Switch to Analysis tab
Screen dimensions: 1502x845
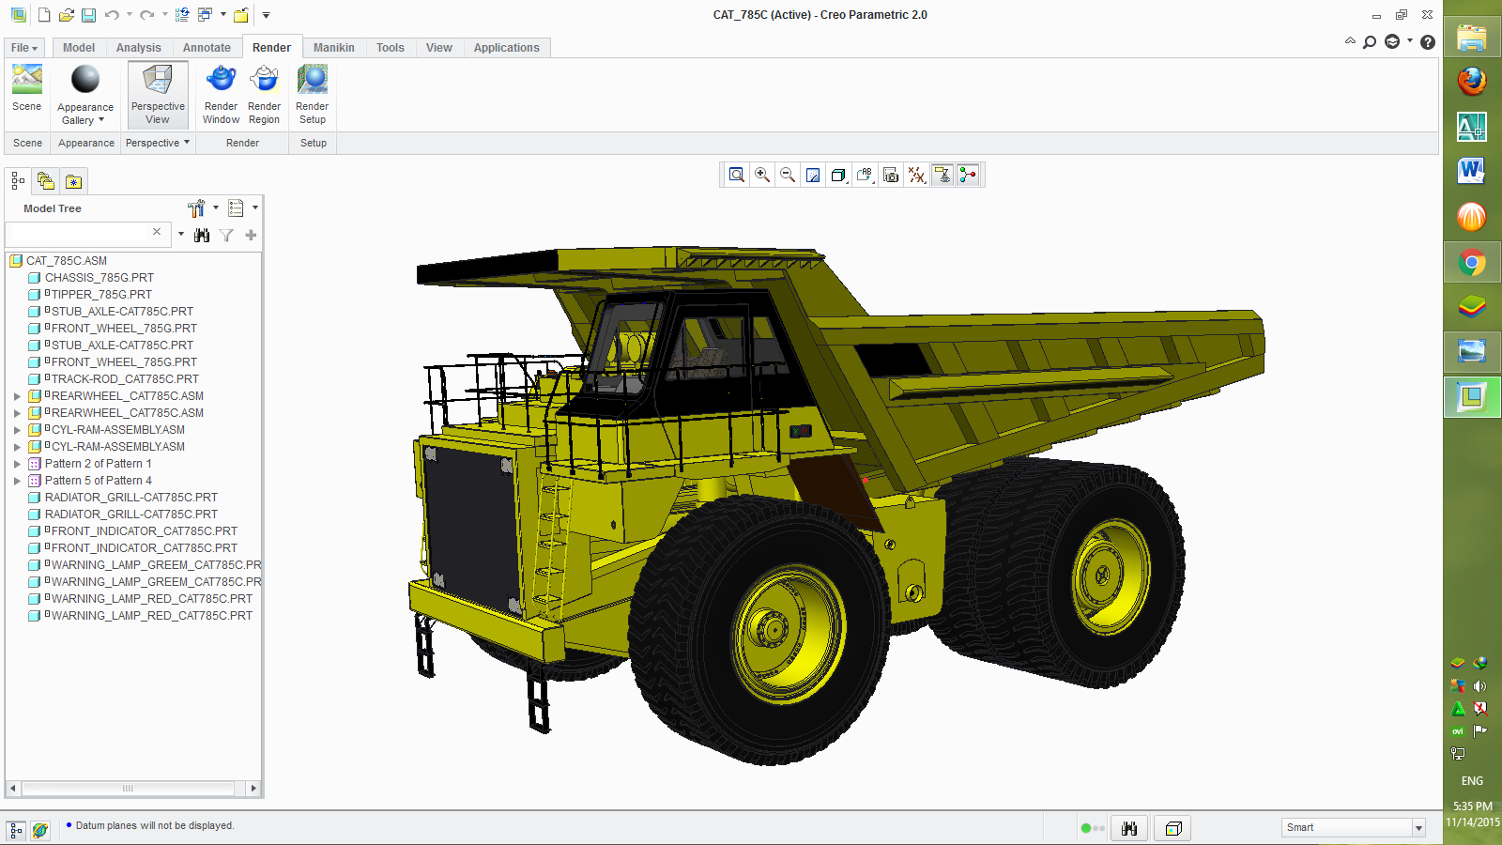[x=139, y=48]
